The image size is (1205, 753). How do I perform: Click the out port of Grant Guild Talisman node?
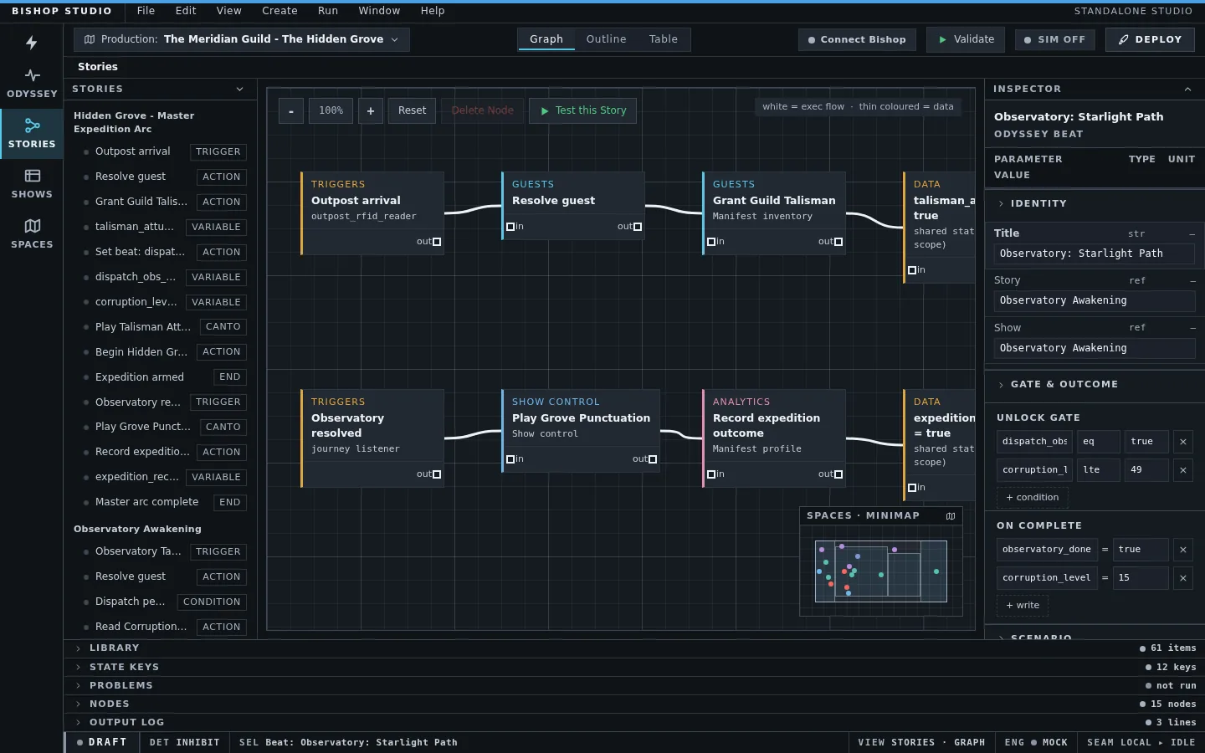pos(838,242)
